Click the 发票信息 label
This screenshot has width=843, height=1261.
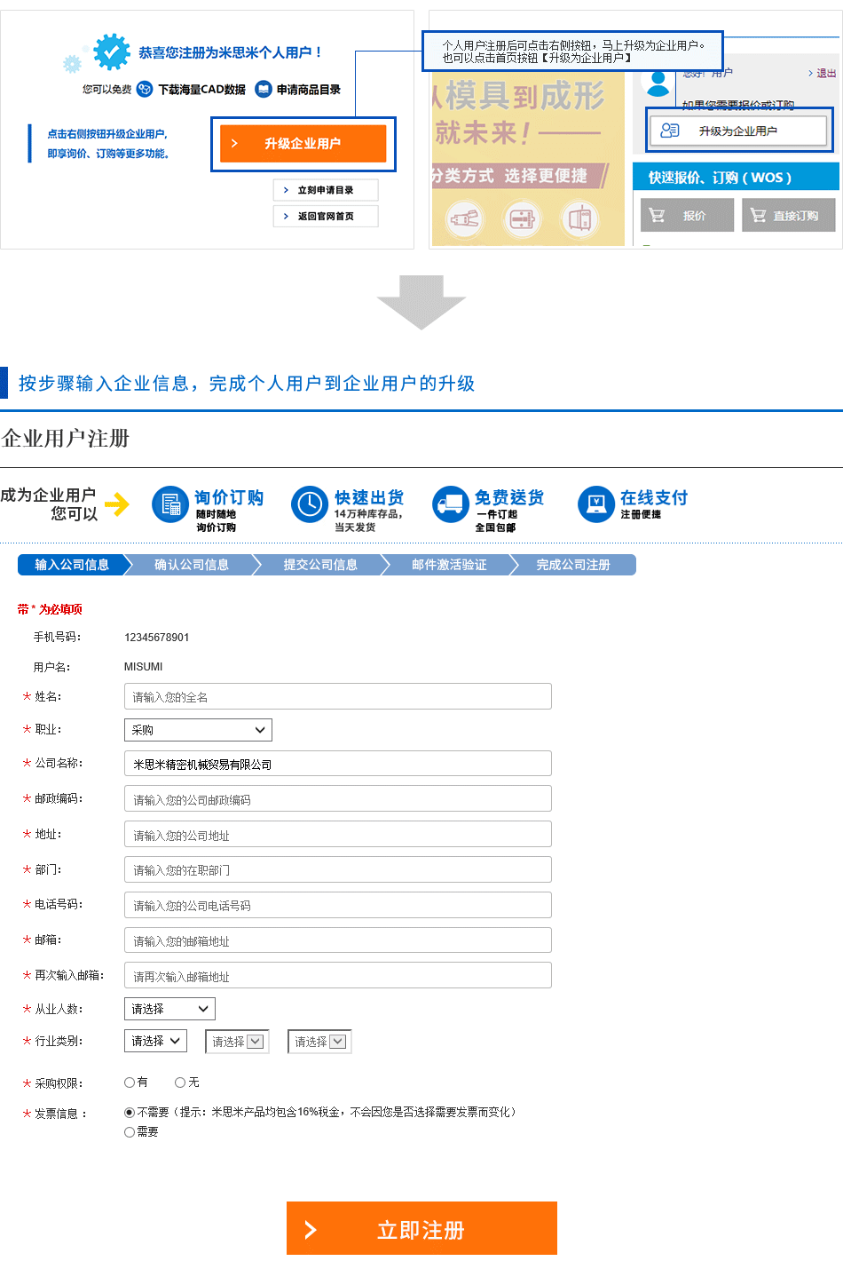(60, 1114)
